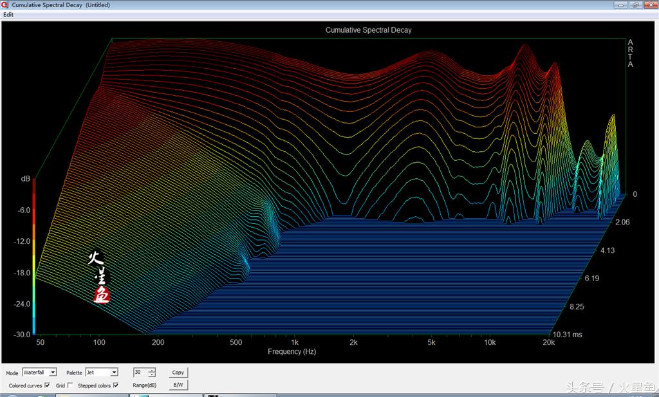This screenshot has height=397, width=659.
Task: Click the ARTA app icon in title bar
Action: (5, 5)
